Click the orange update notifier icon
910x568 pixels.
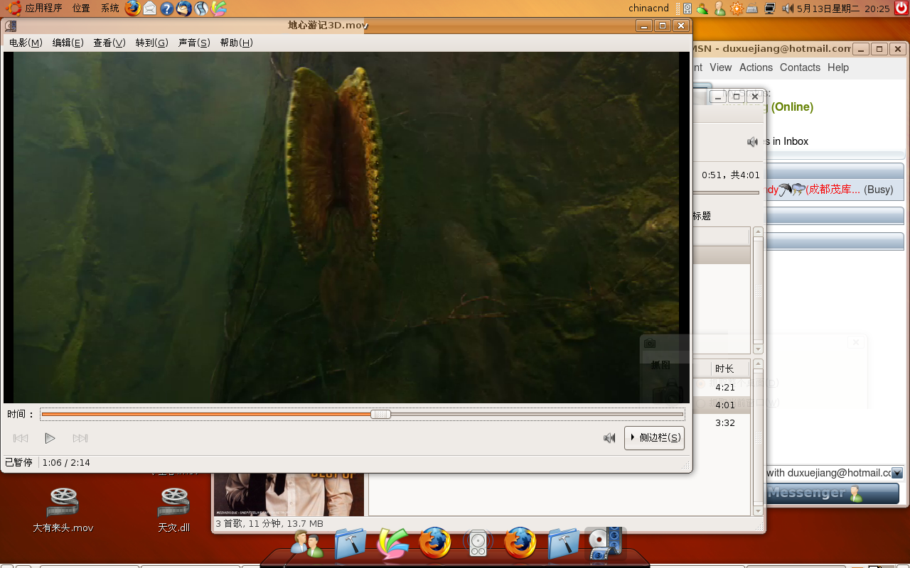click(737, 9)
